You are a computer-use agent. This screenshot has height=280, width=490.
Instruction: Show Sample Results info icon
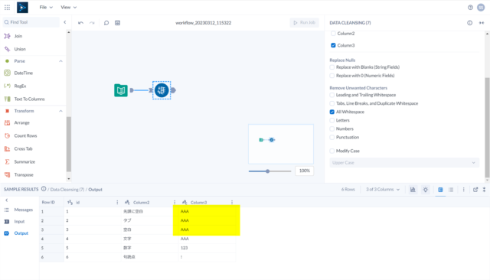pyautogui.click(x=44, y=189)
